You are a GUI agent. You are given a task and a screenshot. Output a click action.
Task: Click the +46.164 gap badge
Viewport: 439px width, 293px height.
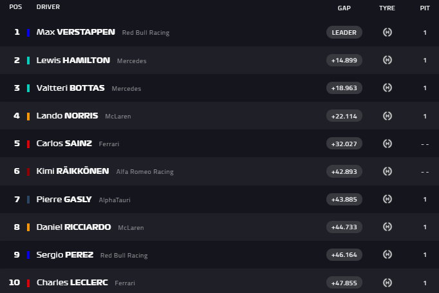pyautogui.click(x=344, y=255)
